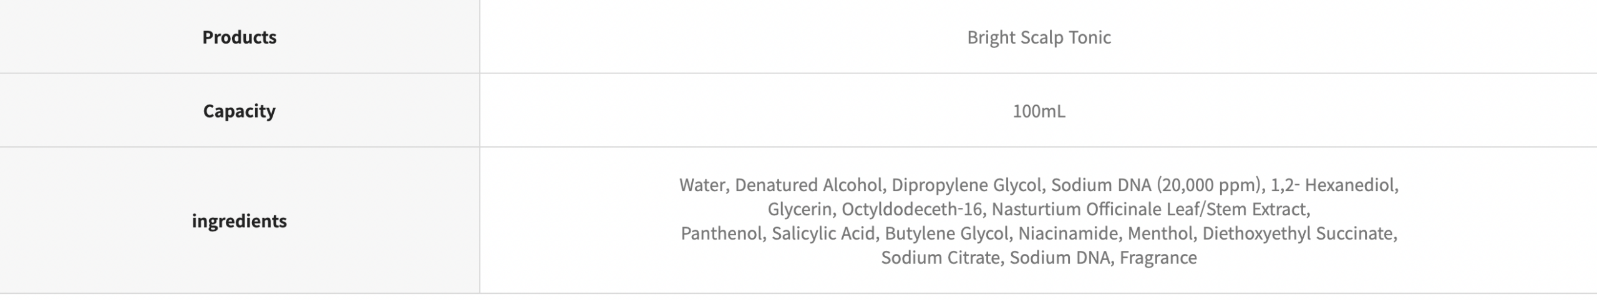Click the Niacinamide ingredient
The height and width of the screenshot is (300, 1597).
[1067, 233]
